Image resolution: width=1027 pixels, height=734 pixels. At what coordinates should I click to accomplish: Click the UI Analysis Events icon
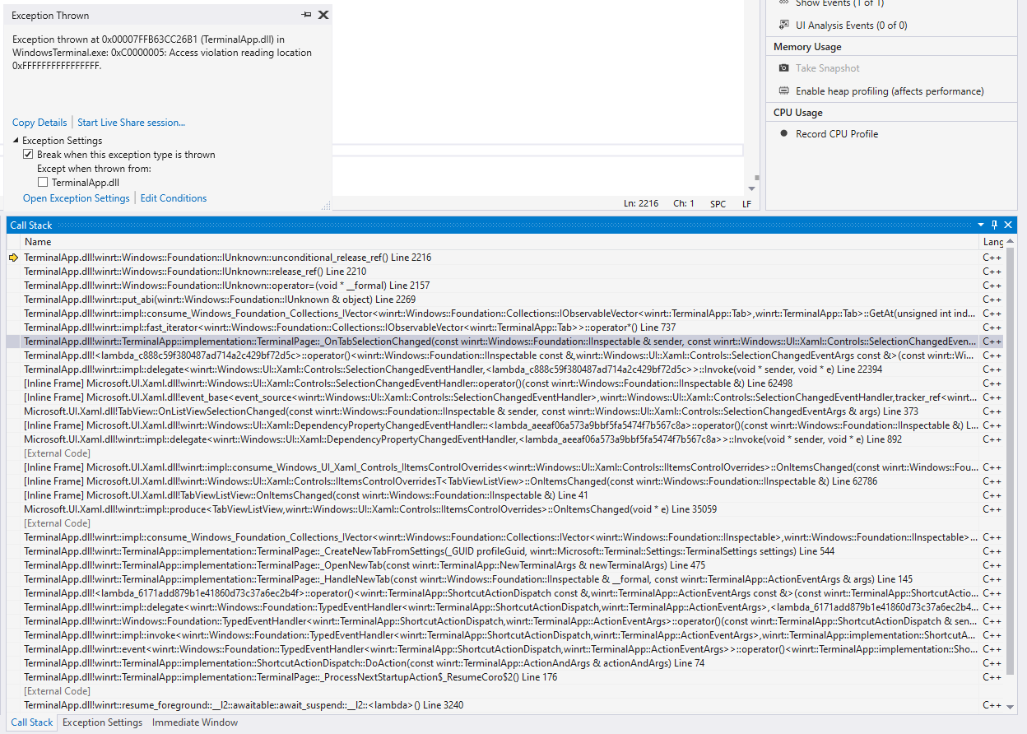click(x=784, y=26)
